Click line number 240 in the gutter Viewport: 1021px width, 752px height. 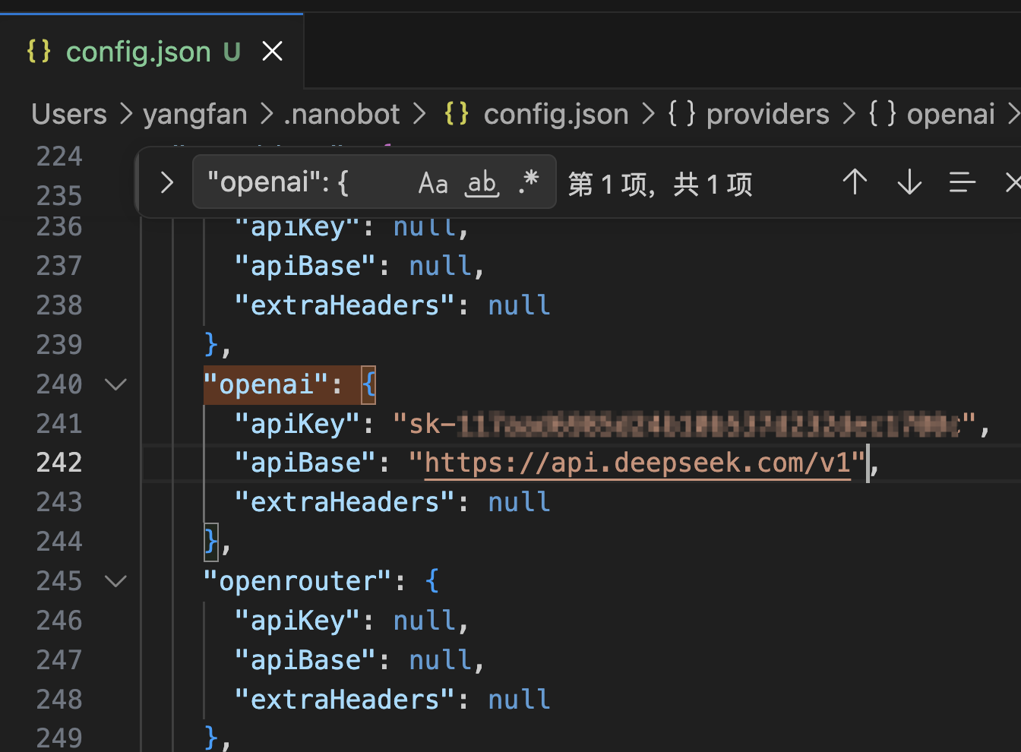(59, 384)
